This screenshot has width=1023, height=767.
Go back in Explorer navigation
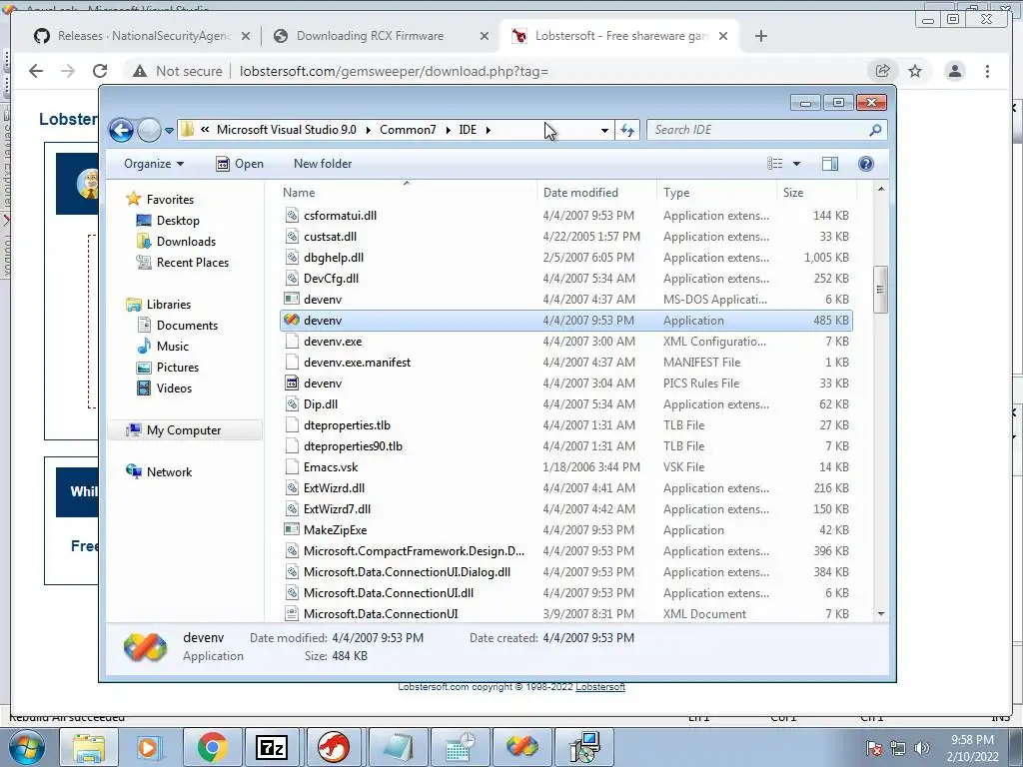point(121,131)
